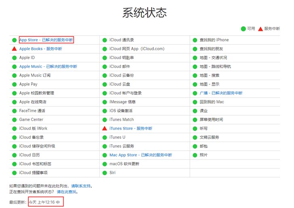Click green status dot beside Apple ID
Screen dimensions: 294x208
pyautogui.click(x=15, y=58)
